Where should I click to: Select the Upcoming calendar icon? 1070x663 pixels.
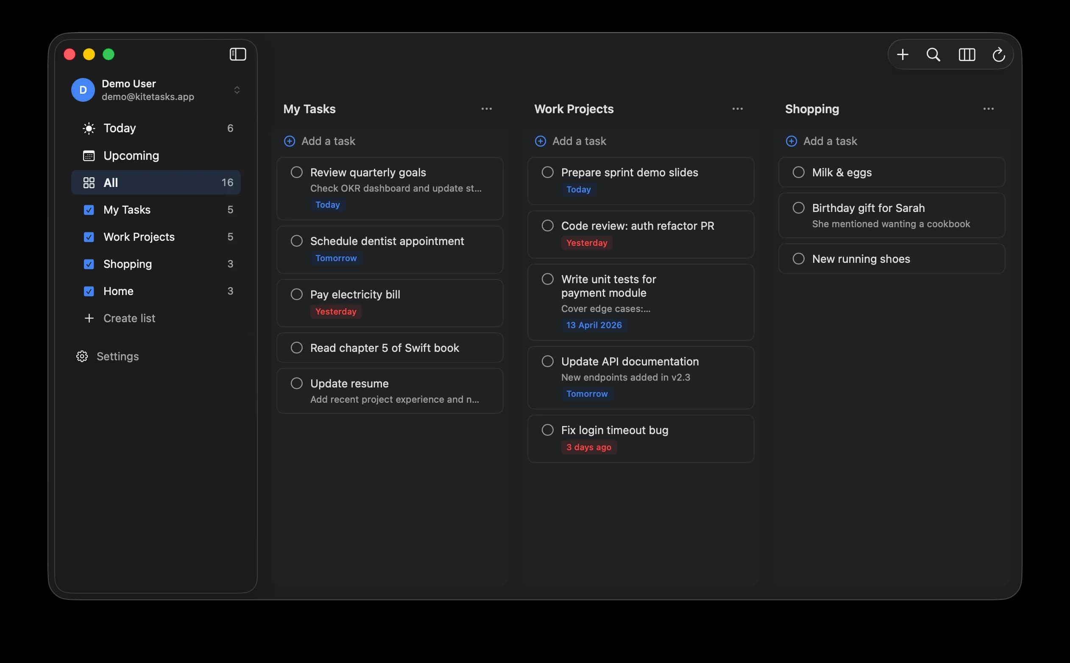tap(88, 156)
